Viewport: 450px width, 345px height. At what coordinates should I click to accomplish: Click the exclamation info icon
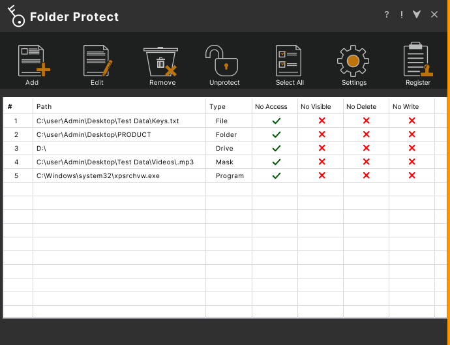[x=402, y=14]
